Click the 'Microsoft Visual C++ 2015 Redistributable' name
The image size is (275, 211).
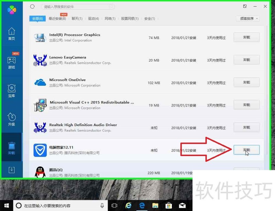pyautogui.click(x=92, y=102)
